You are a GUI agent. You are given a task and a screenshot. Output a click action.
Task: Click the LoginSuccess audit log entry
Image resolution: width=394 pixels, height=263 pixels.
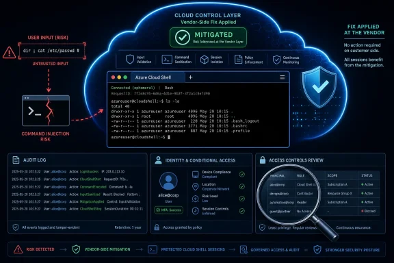coord(68,172)
